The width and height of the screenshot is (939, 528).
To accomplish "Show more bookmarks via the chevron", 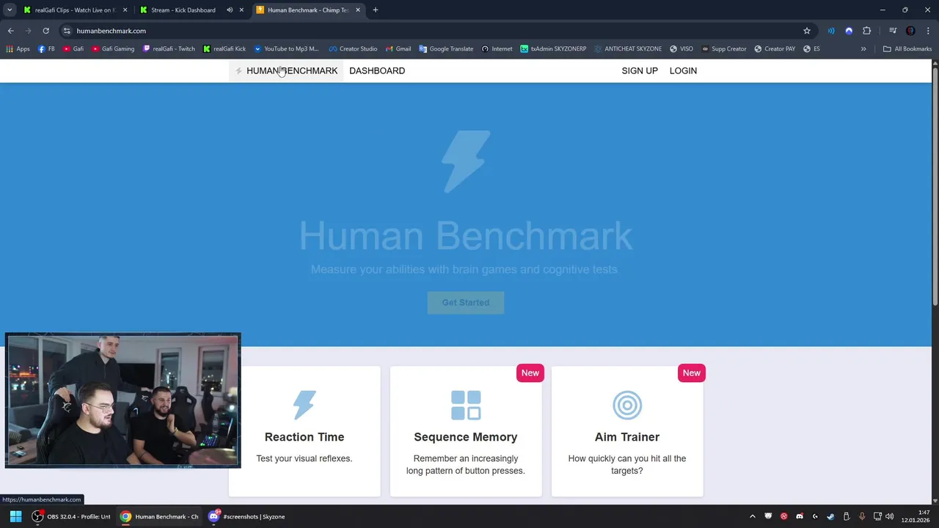I will click(863, 49).
